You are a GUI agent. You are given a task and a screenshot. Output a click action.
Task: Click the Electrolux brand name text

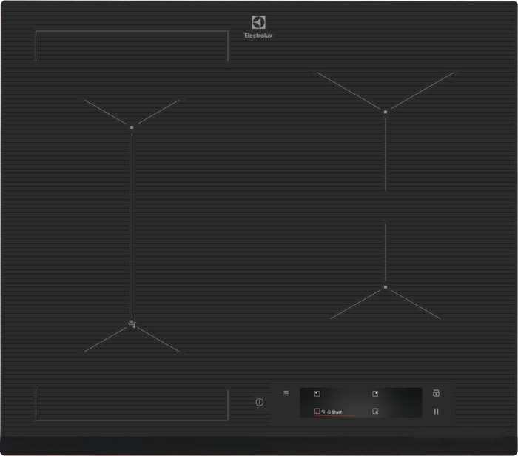pos(258,36)
